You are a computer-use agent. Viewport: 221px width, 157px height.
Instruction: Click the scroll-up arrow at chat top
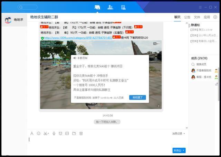(187, 23)
